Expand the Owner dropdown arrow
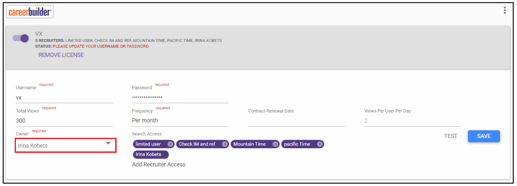The image size is (517, 186). [x=108, y=143]
